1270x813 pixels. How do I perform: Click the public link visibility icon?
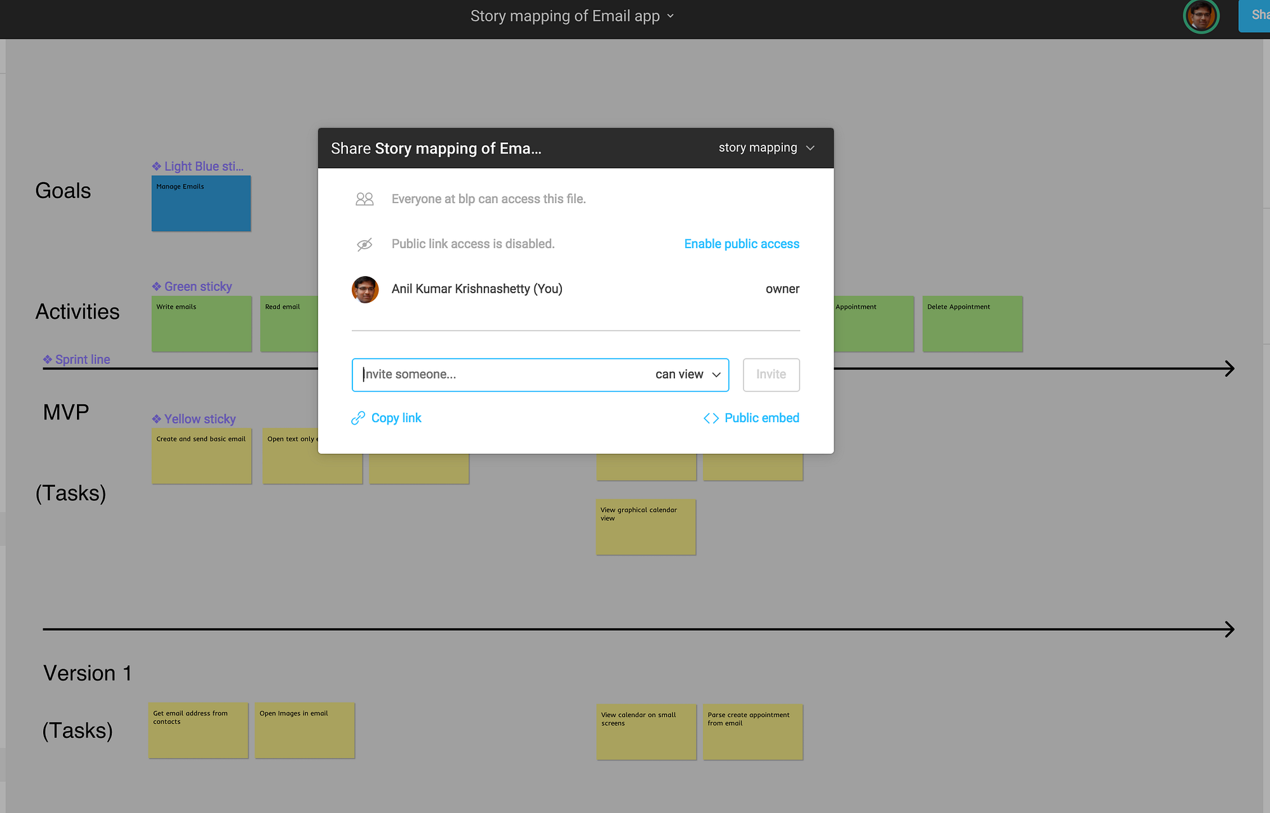coord(364,243)
